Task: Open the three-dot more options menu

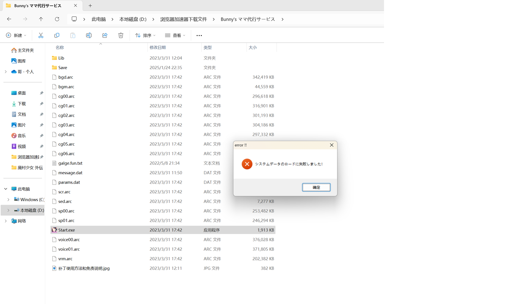Action: pyautogui.click(x=199, y=35)
